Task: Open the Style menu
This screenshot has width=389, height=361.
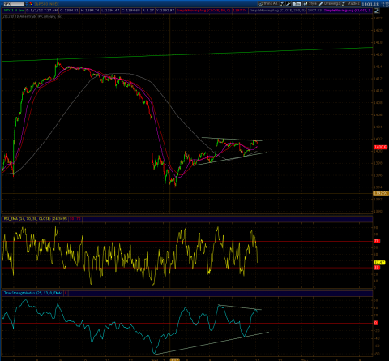Action: pos(310,3)
